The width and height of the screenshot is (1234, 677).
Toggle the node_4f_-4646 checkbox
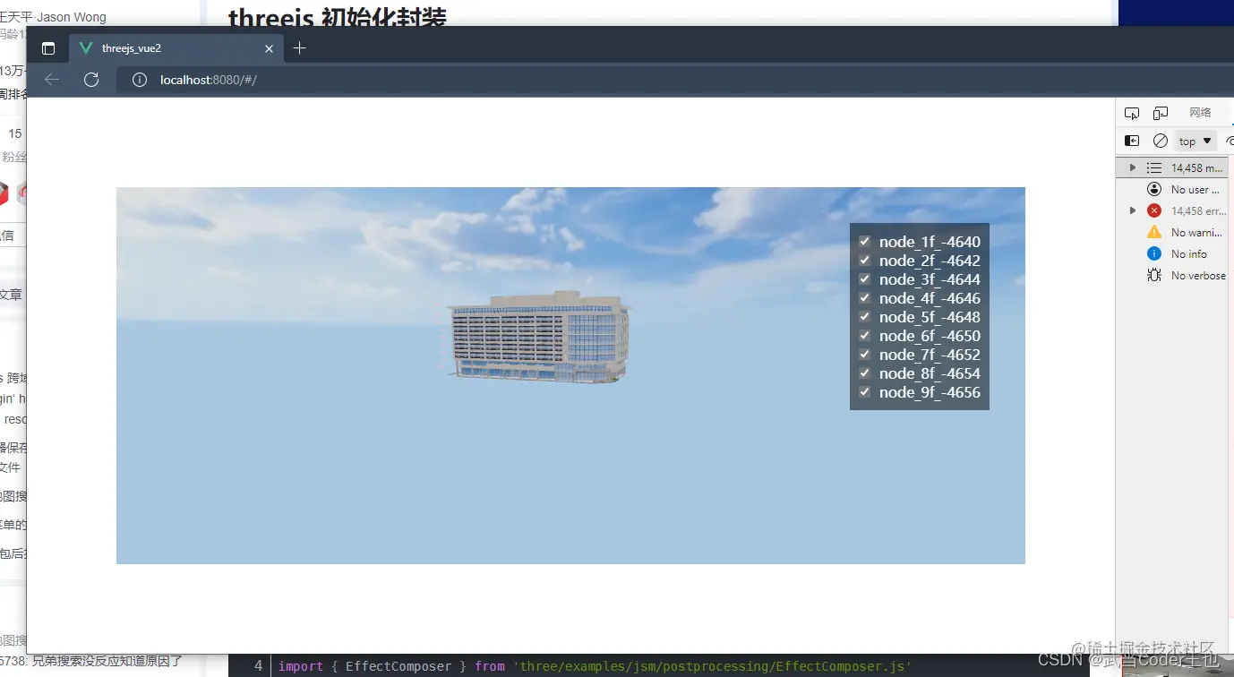(x=865, y=297)
